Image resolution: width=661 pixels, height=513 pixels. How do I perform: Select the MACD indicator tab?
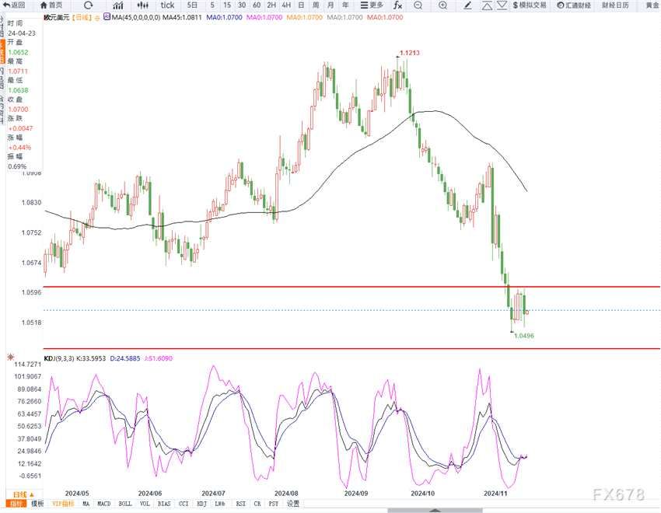click(103, 504)
